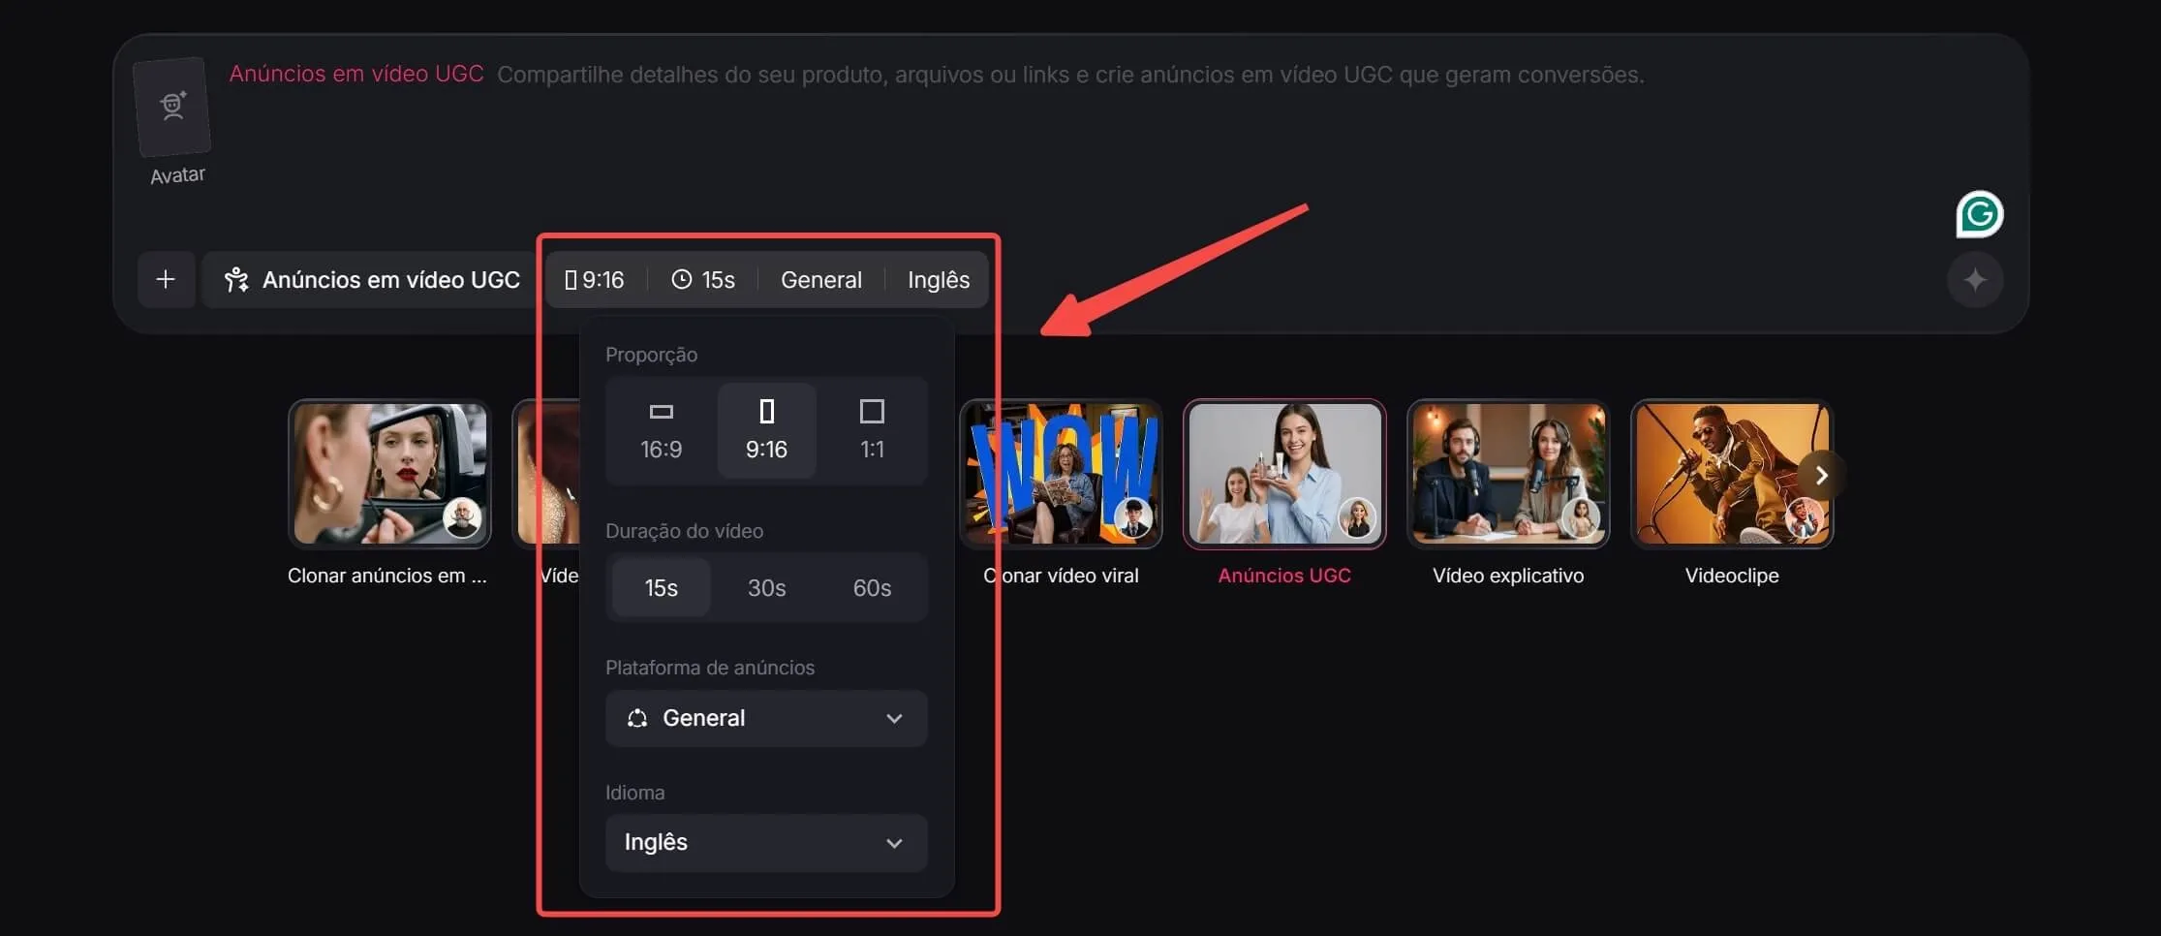Click the sparkle generate button
The height and width of the screenshot is (936, 2161).
(x=1974, y=280)
